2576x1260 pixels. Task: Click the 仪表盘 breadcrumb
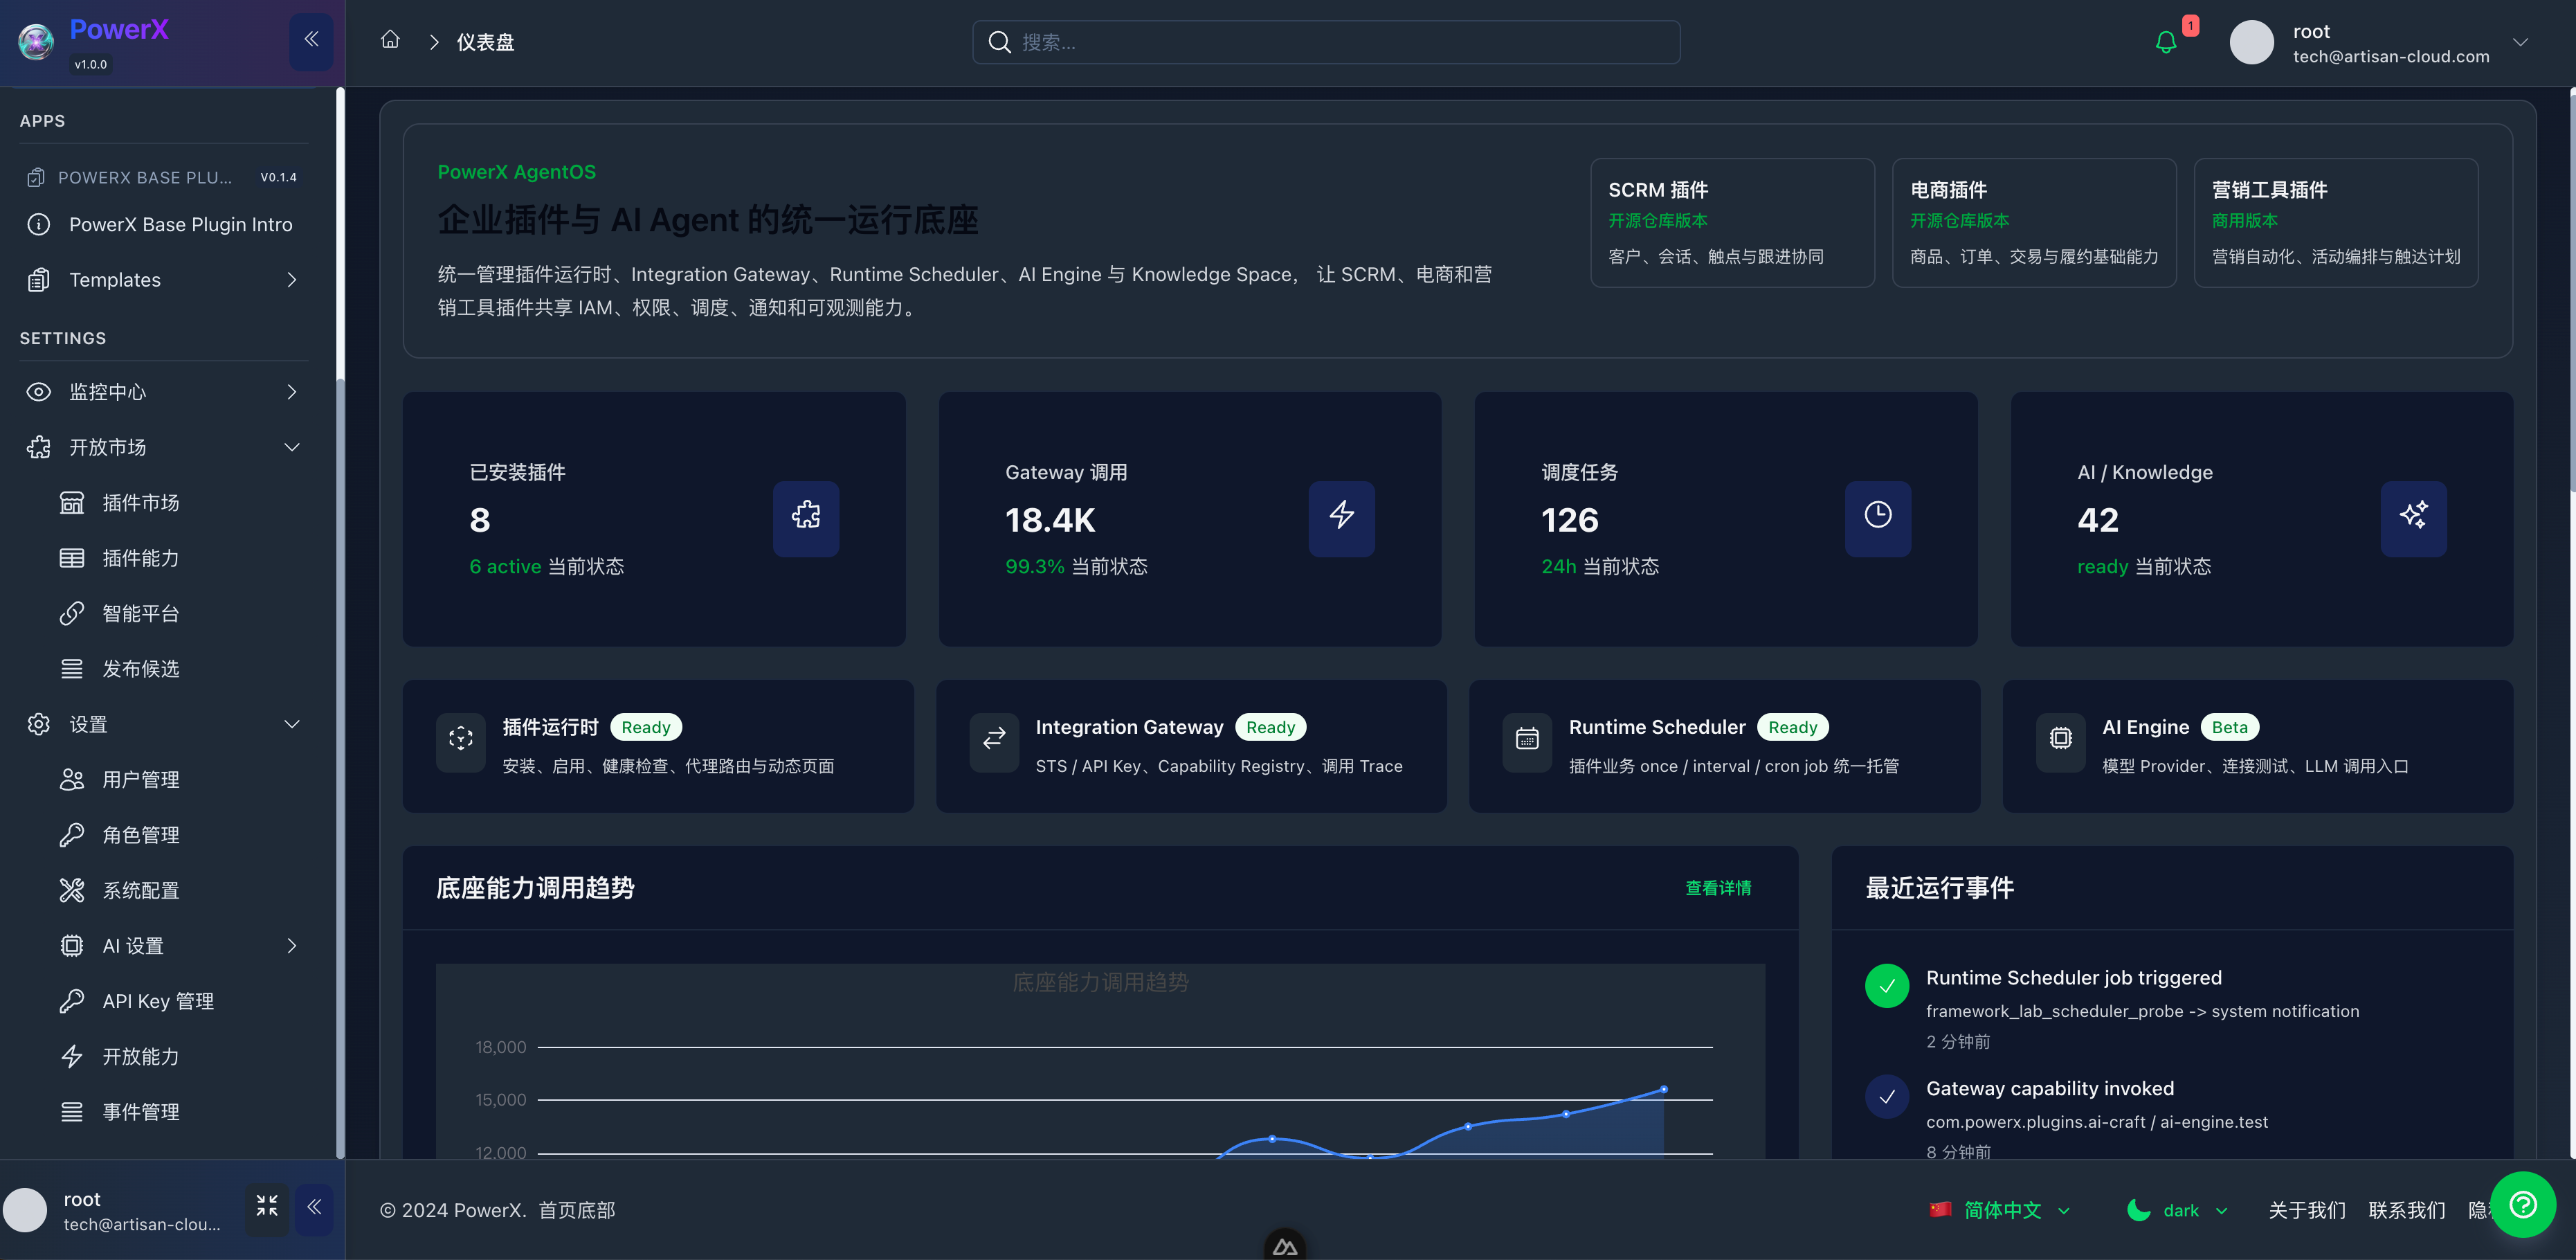485,42
